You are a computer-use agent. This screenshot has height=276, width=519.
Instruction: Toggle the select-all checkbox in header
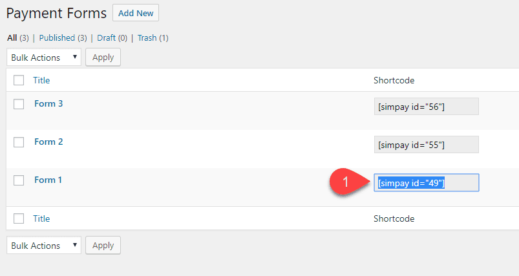(19, 81)
